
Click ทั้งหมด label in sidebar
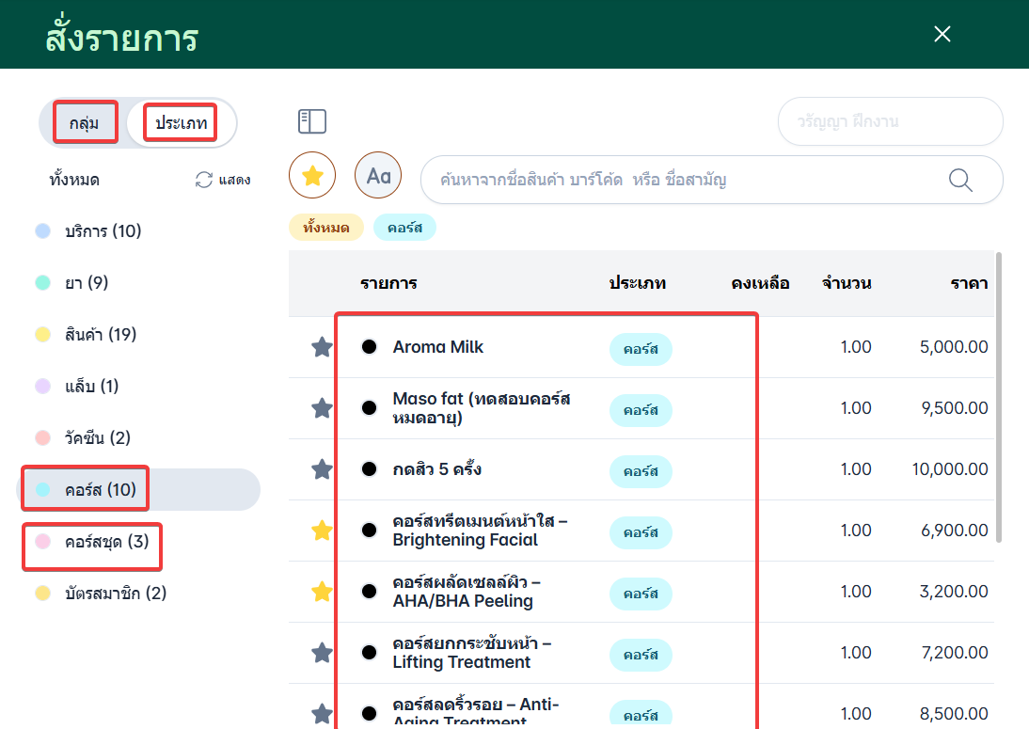coord(74,180)
